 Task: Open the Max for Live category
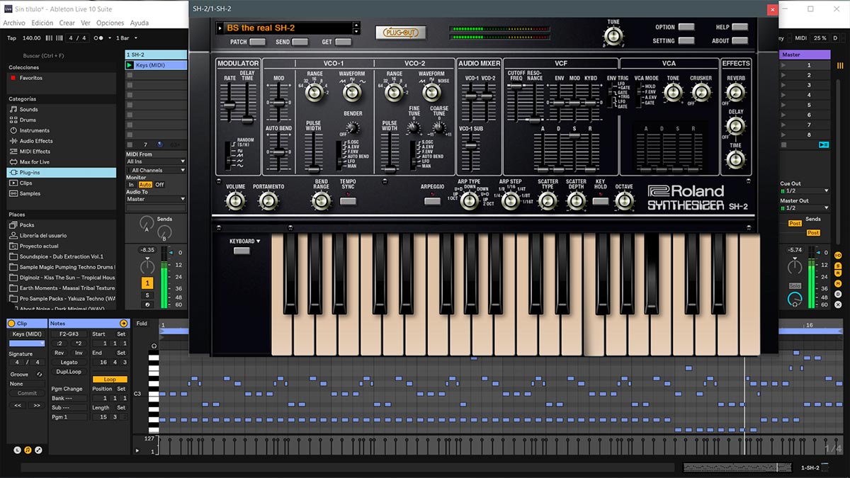click(x=61, y=162)
